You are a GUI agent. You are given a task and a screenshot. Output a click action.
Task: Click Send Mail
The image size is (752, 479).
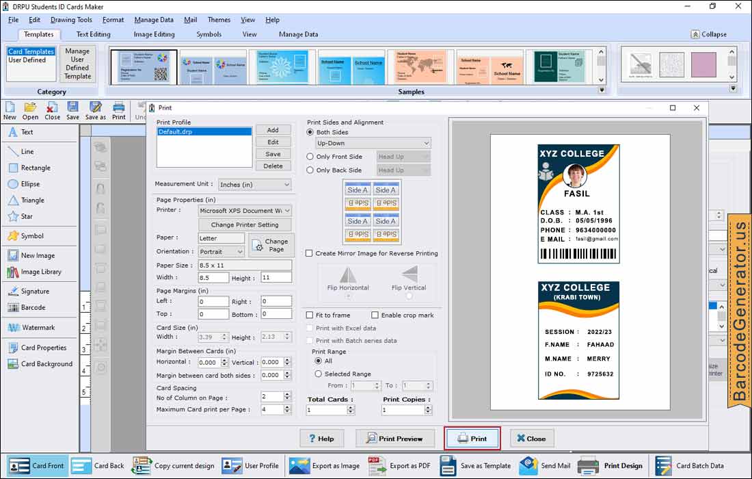point(545,465)
